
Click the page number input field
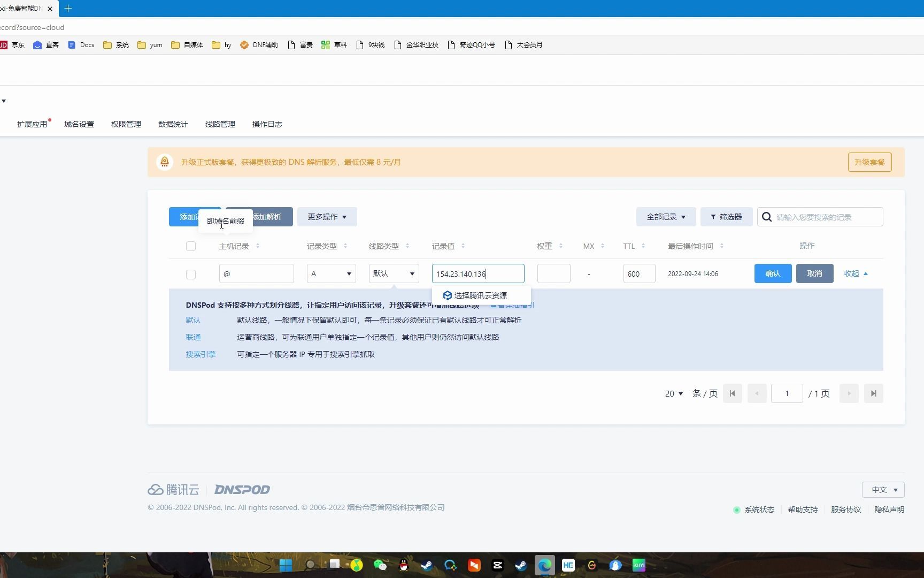coord(787,393)
